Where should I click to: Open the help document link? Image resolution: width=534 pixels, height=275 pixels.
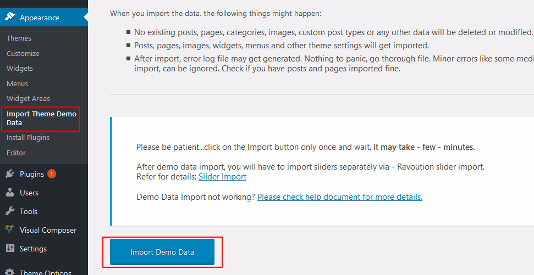click(339, 197)
